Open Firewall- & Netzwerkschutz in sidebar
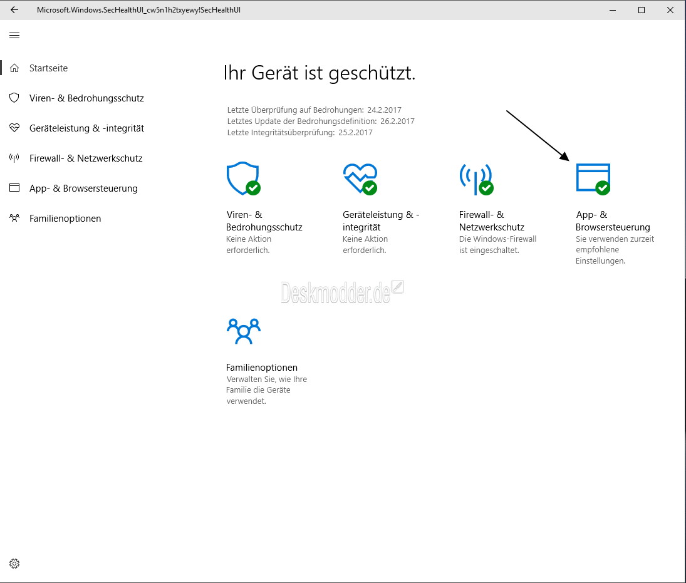This screenshot has width=686, height=583. tap(86, 158)
